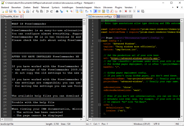Open the Syntaxis menu
Viewport: 184px width, 126px height.
(55, 7)
